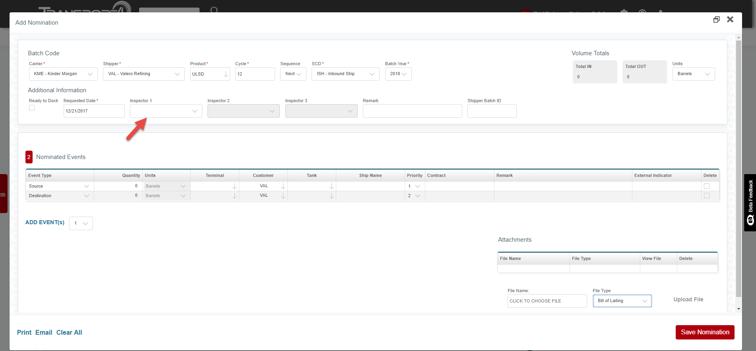This screenshot has width=756, height=351.
Task: Open the Carrier dropdown
Action: point(63,74)
